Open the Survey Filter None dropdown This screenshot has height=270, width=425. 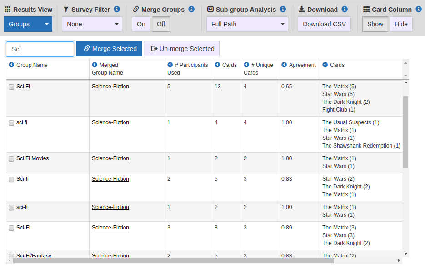tap(92, 24)
